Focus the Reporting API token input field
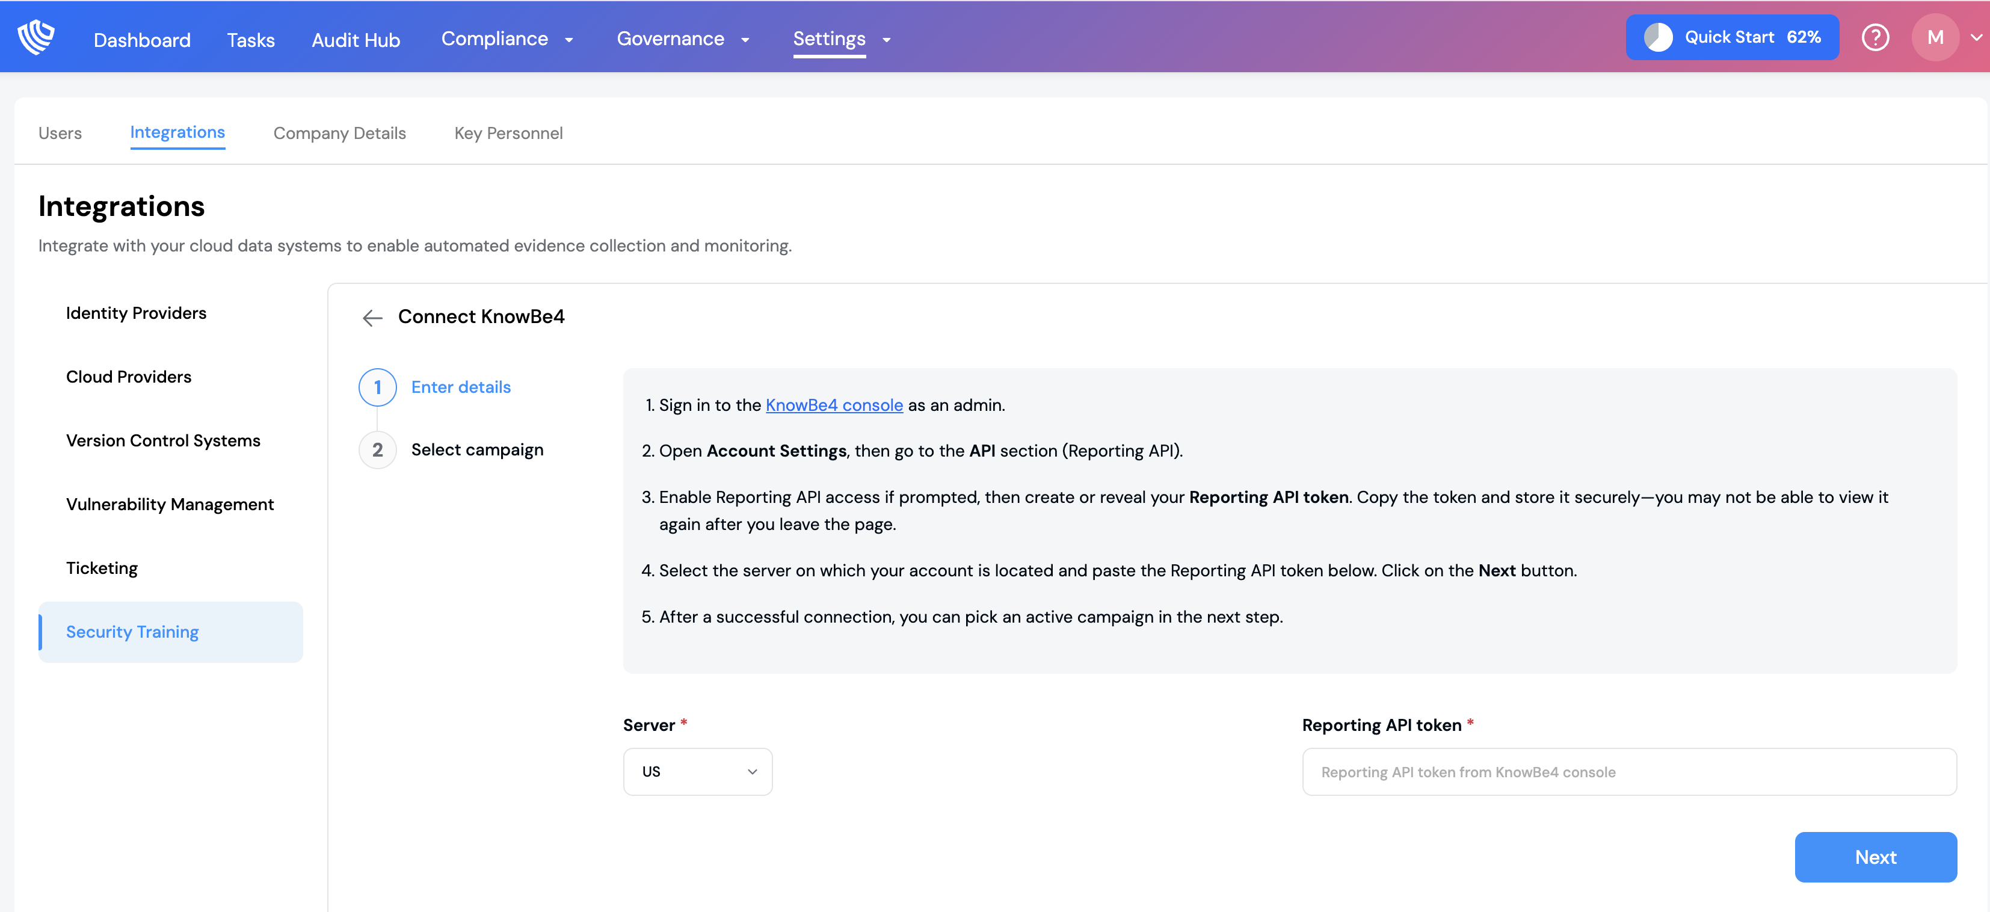The width and height of the screenshot is (1990, 912). tap(1629, 771)
